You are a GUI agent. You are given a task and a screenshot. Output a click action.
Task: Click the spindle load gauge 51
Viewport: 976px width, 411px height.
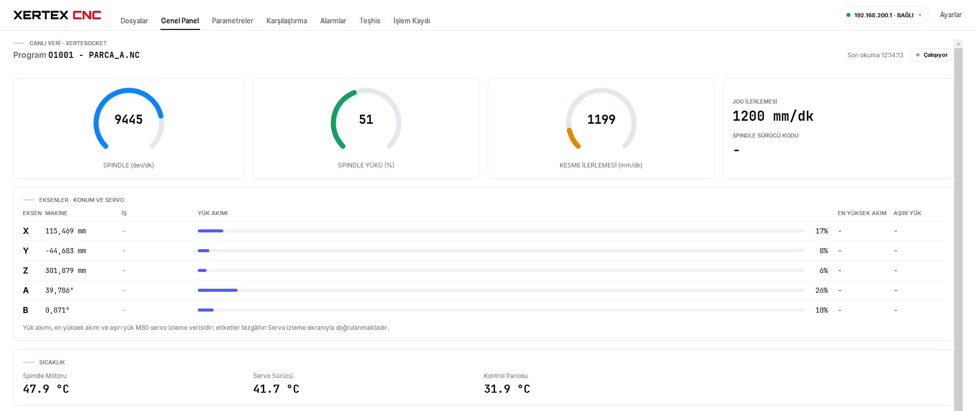coord(366,119)
